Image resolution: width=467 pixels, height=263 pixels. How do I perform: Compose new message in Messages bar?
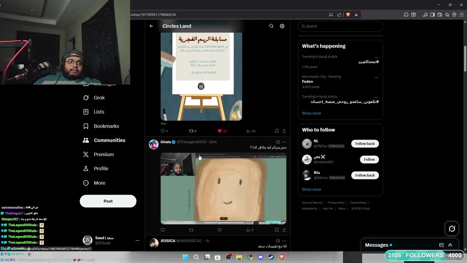point(441,245)
